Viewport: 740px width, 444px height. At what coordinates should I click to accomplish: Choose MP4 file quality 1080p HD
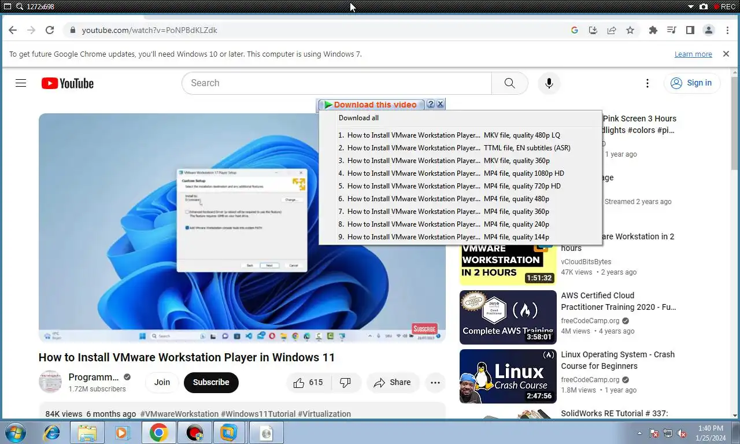[461, 173]
